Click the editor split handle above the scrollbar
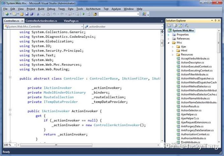 click(162, 31)
